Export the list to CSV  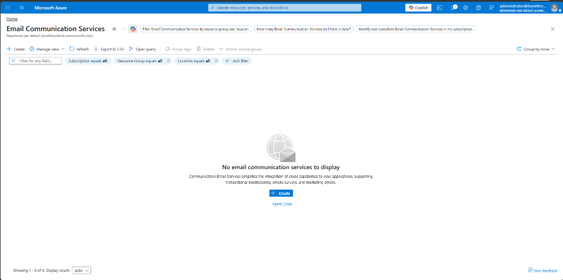tap(109, 49)
